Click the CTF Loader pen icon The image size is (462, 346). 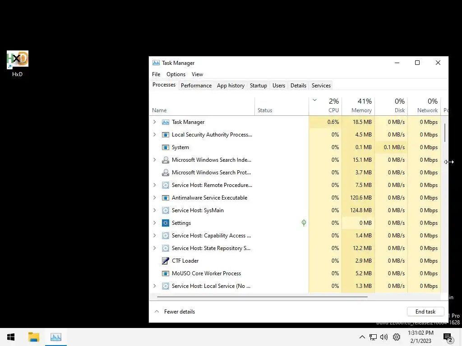(166, 261)
